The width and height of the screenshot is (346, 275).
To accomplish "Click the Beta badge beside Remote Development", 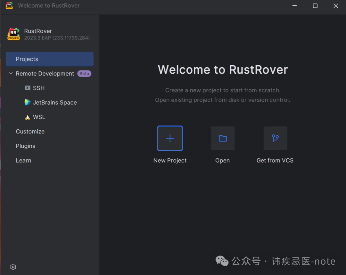I will point(84,74).
